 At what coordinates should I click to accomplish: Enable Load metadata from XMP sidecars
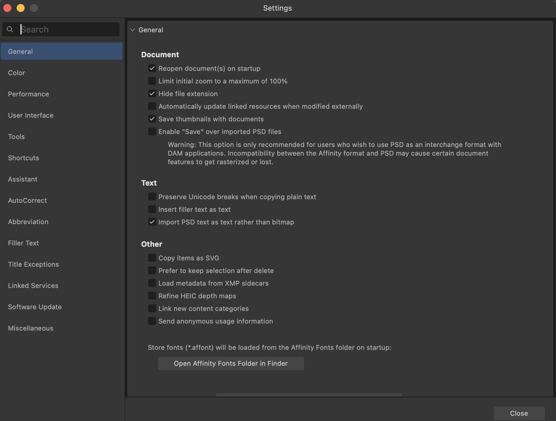pyautogui.click(x=152, y=283)
